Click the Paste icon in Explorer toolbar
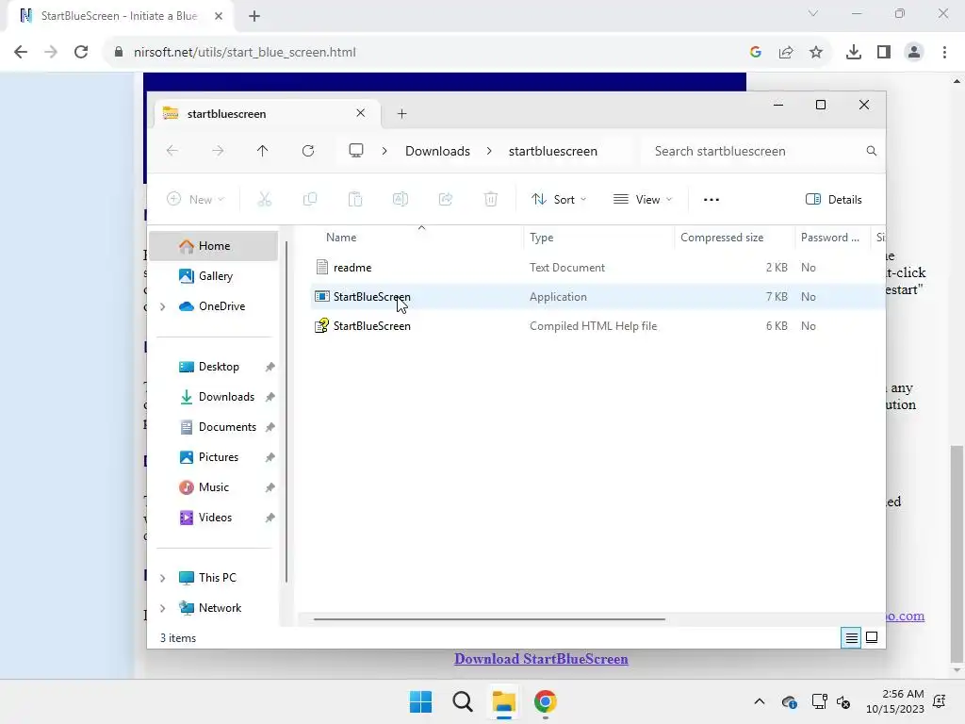Viewport: 965px width, 724px height. pos(355,200)
